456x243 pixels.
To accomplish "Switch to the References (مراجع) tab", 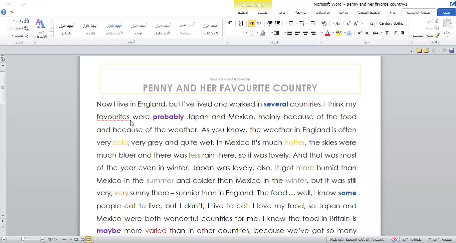I will coord(344,12).
